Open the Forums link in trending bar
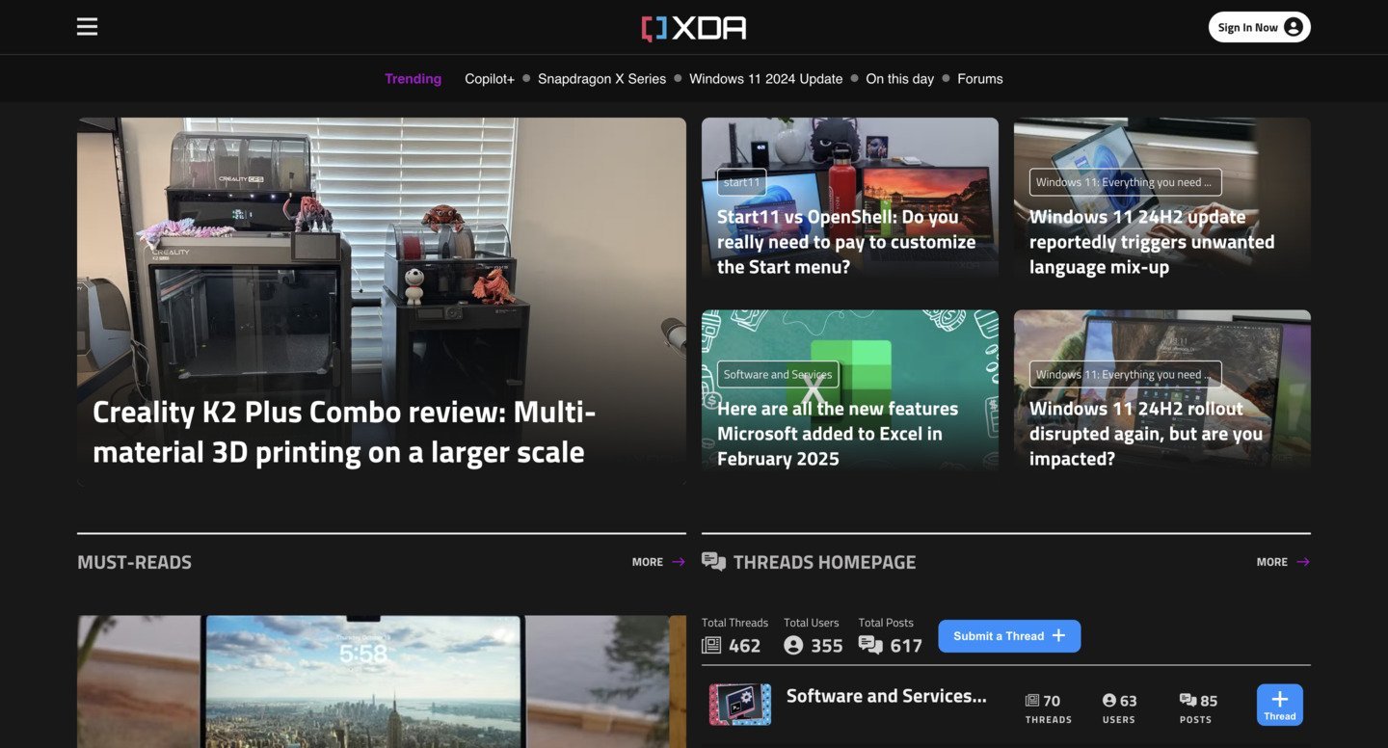This screenshot has width=1388, height=748. coord(980,79)
